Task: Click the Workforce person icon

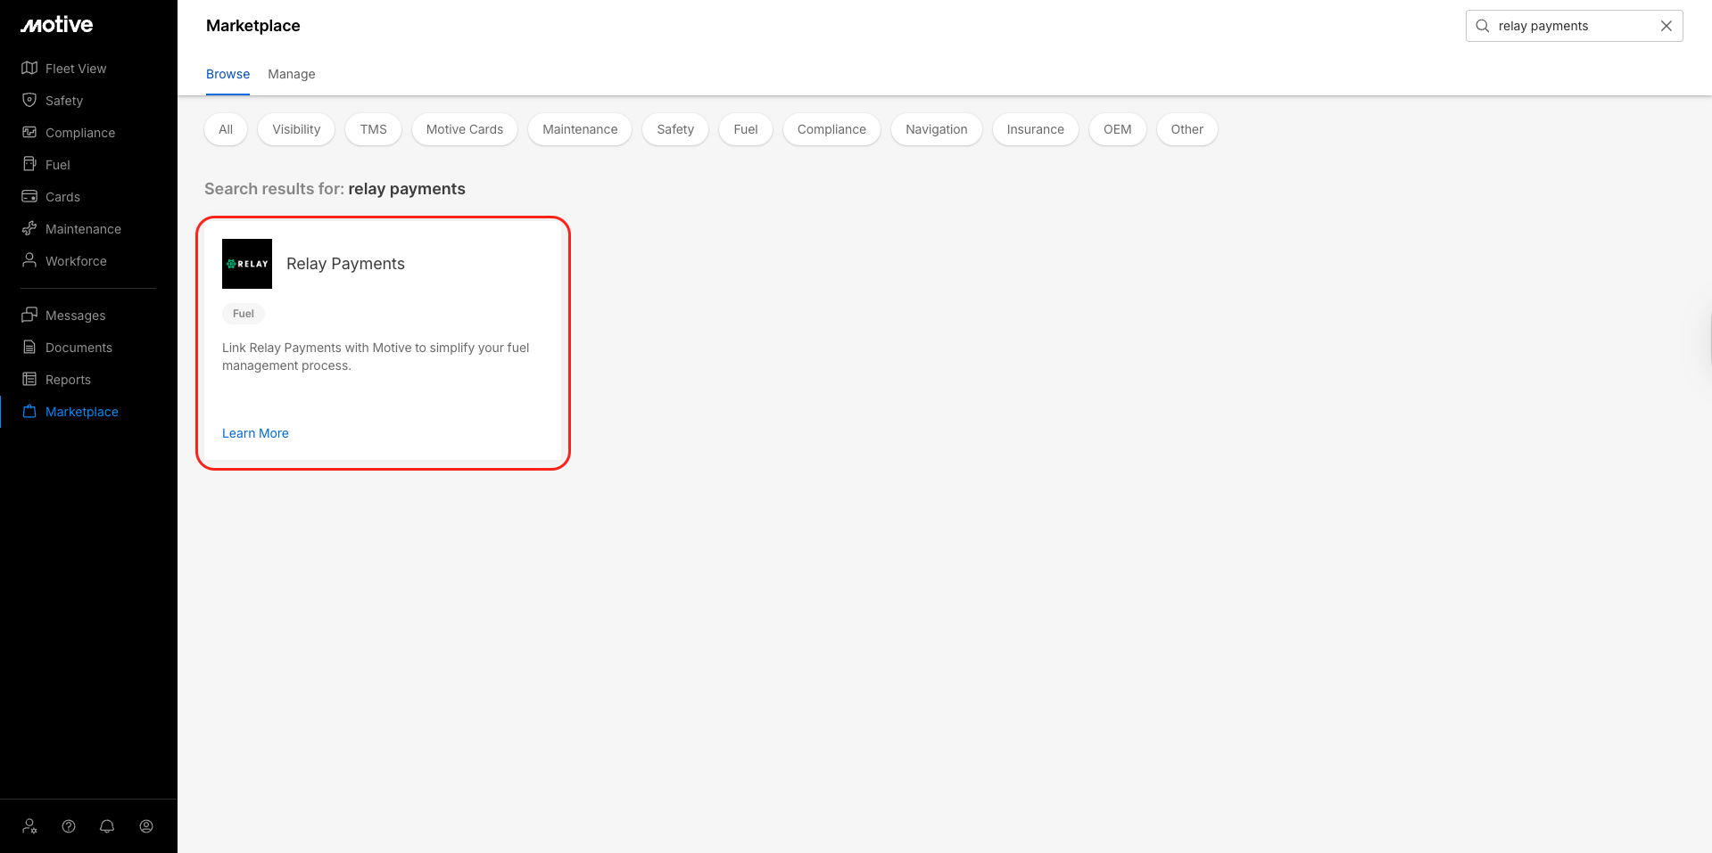Action: [29, 261]
